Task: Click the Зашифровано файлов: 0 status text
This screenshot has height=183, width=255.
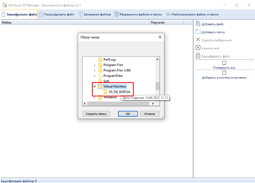Action: point(19,181)
